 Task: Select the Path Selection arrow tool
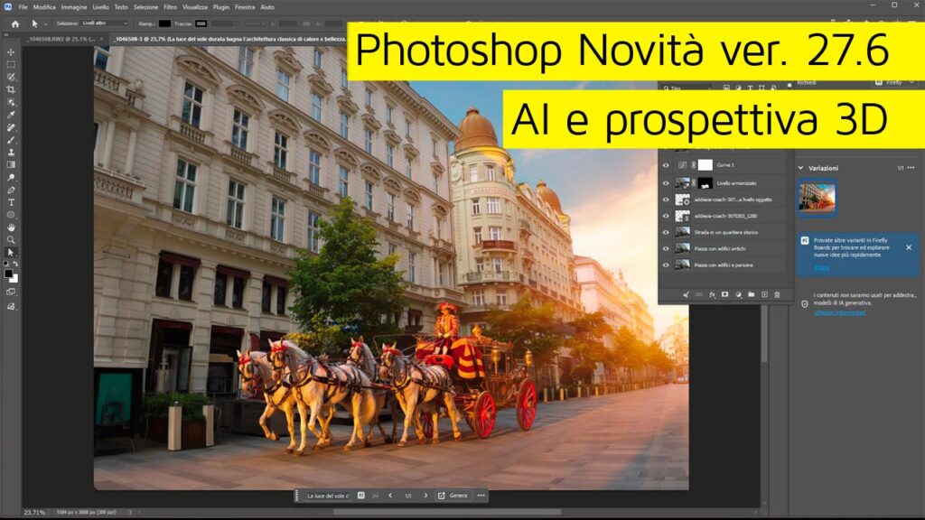point(11,253)
